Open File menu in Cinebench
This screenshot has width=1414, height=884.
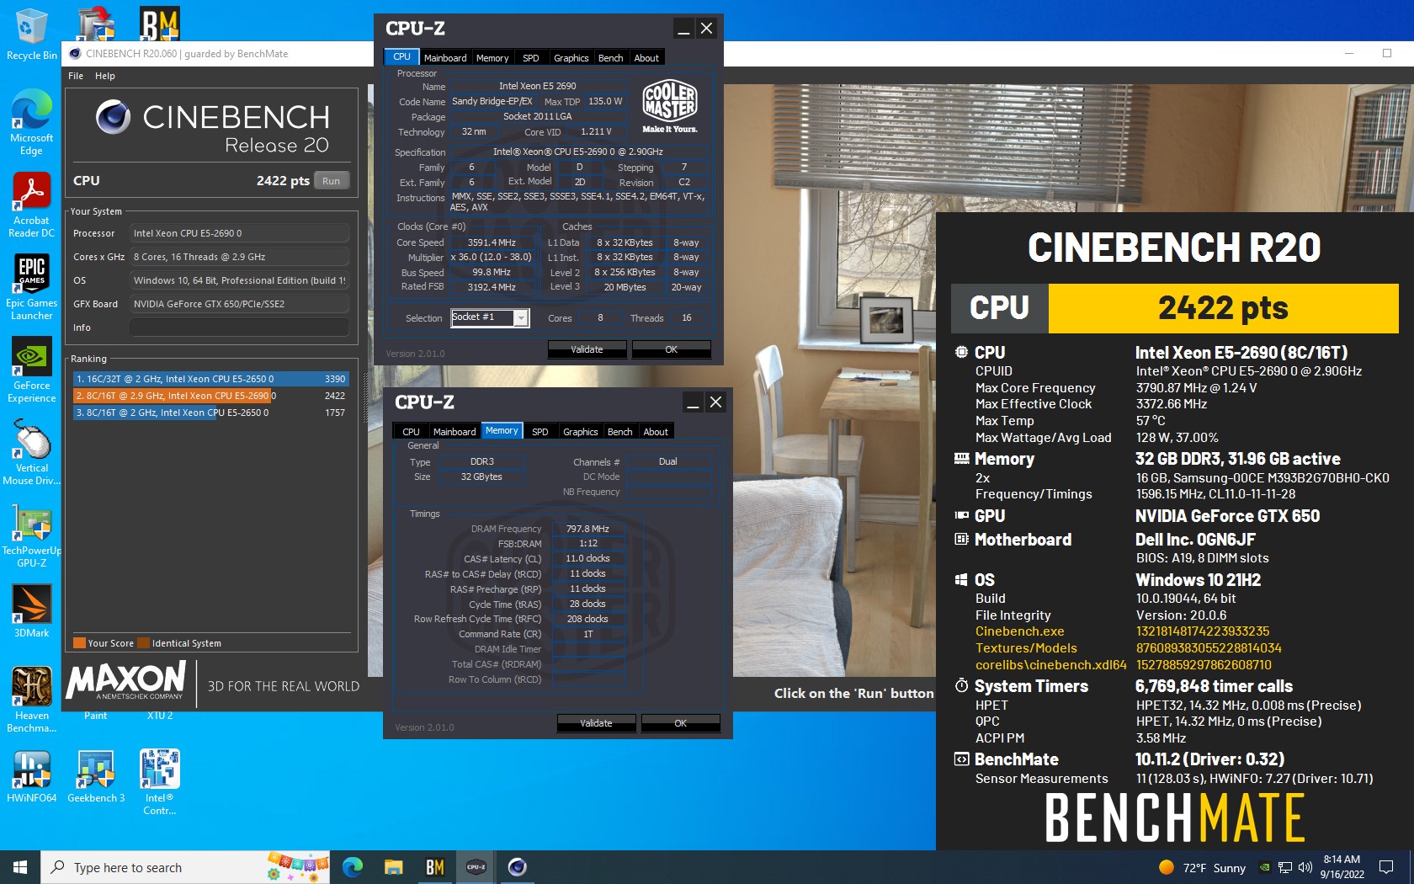click(x=76, y=76)
